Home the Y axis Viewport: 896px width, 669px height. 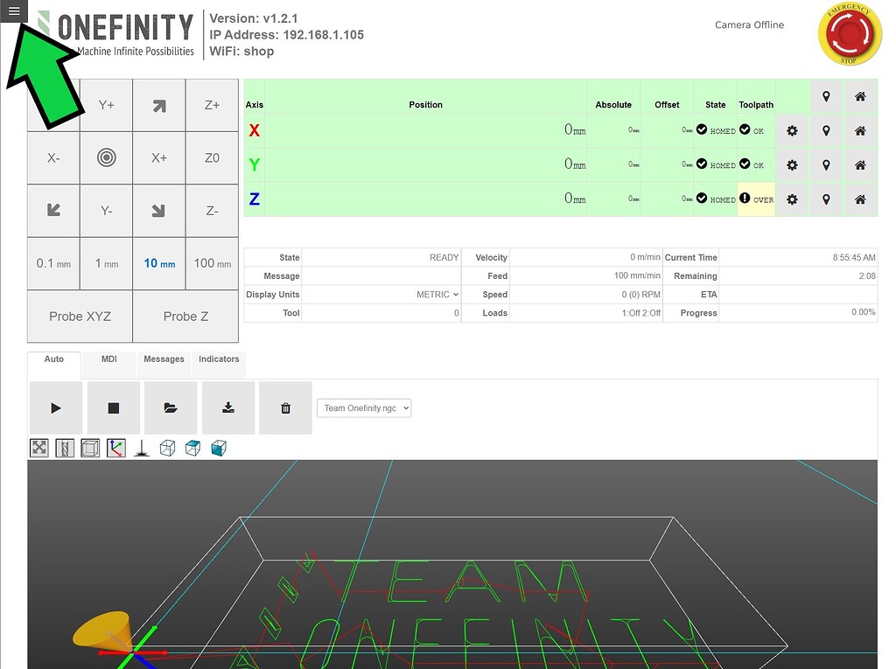click(860, 165)
